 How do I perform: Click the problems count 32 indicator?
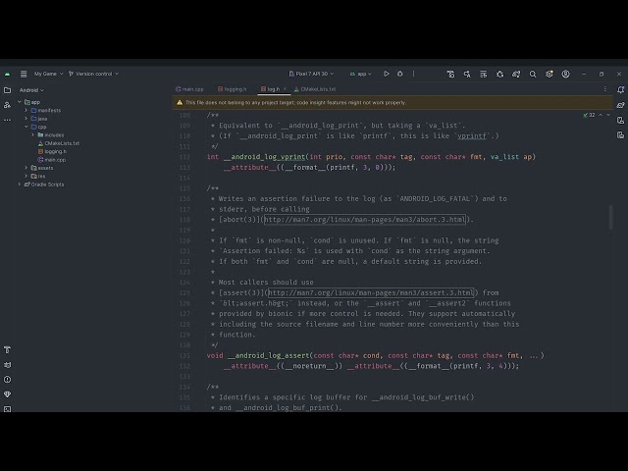point(589,115)
